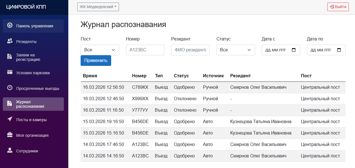Viewport: 355px width, 168px height.
Task: Click the dashboard gauge icon in sidebar
Action: coord(10,25)
